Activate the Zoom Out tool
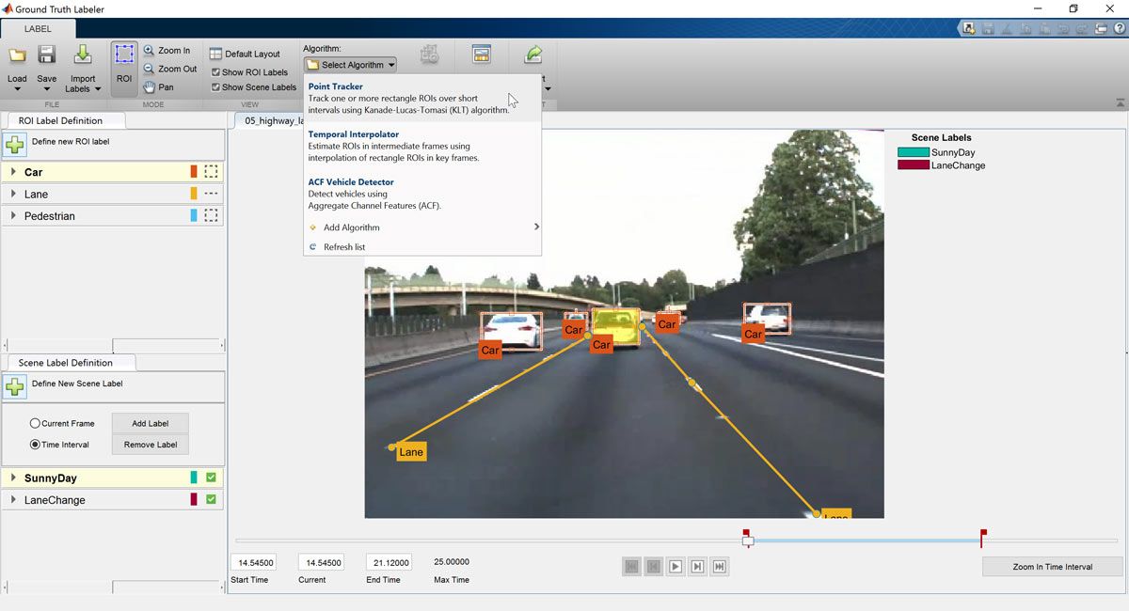1129x611 pixels. (x=169, y=69)
